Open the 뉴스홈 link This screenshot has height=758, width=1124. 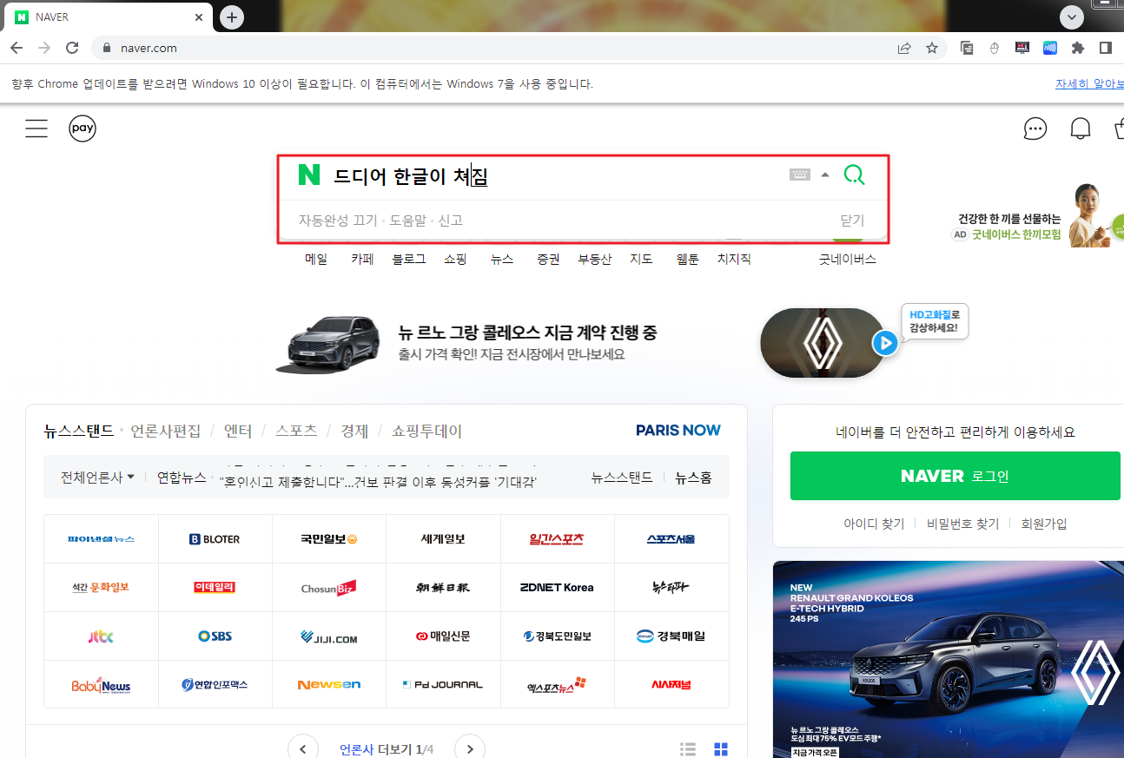[693, 477]
